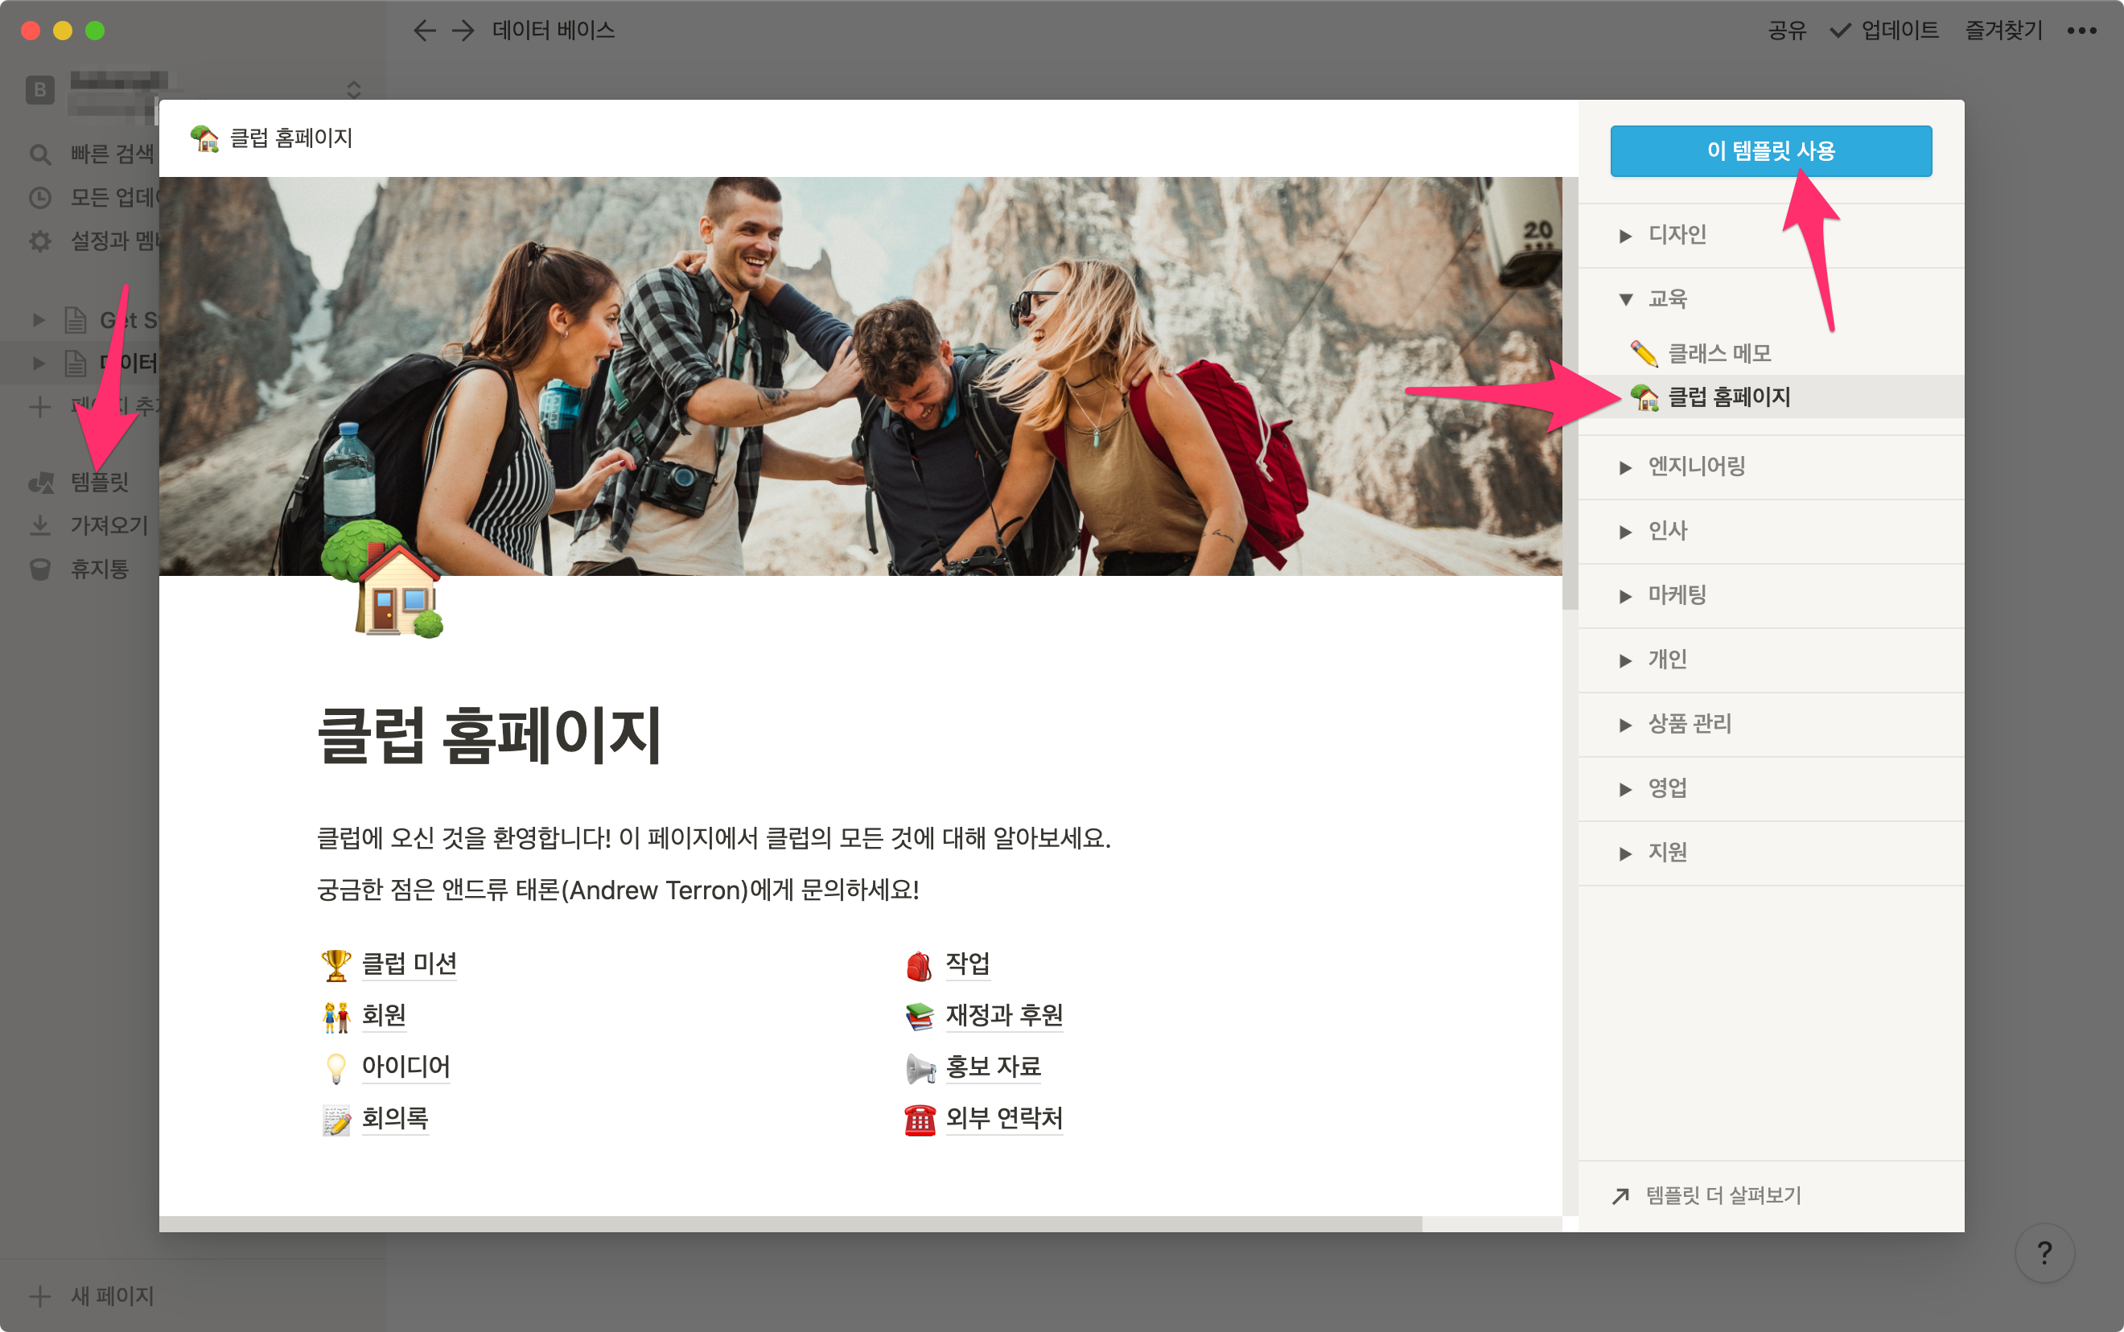Expand the 디자인 template category

click(x=1625, y=235)
